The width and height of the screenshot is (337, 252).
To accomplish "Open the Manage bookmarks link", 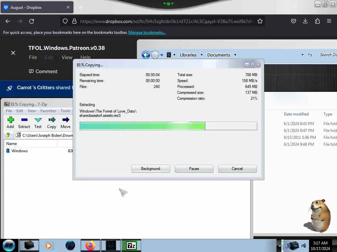I will pyautogui.click(x=147, y=32).
